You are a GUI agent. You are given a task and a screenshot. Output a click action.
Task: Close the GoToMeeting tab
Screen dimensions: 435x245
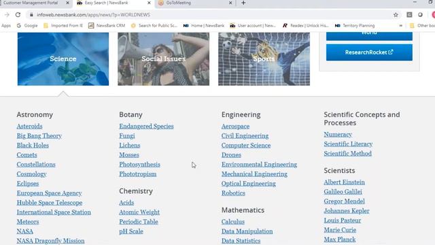tap(230, 3)
